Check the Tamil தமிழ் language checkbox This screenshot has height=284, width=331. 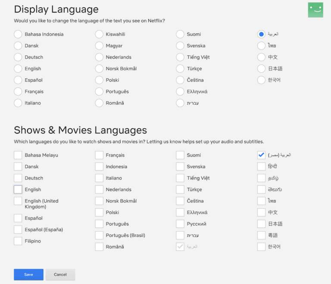click(x=261, y=178)
